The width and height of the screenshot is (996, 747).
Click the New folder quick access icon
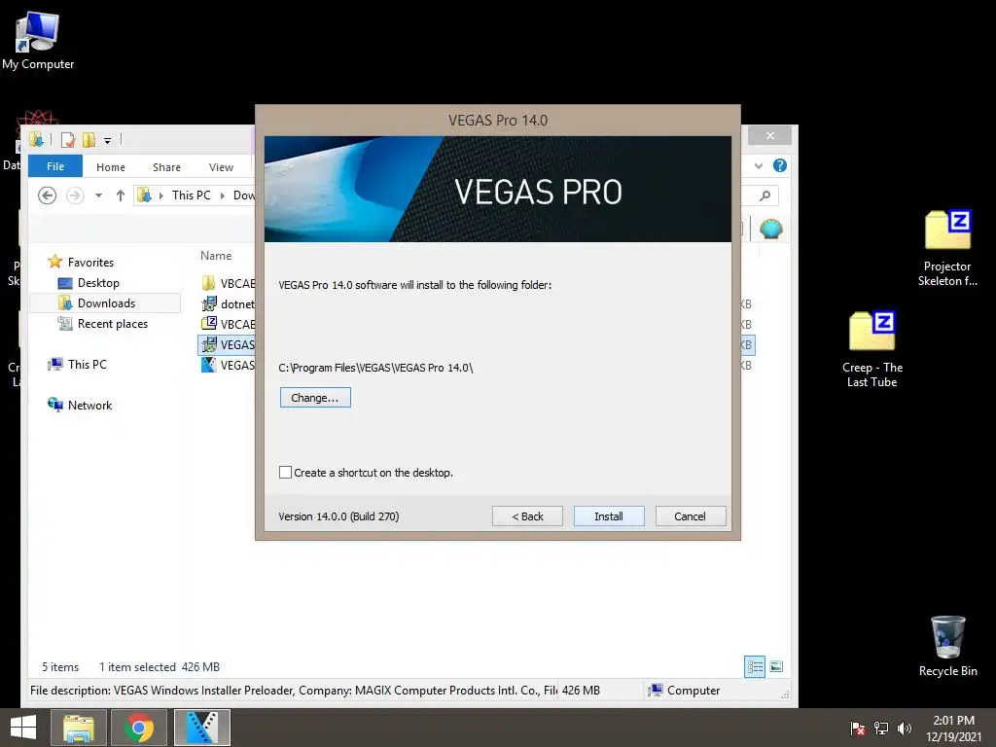click(89, 140)
